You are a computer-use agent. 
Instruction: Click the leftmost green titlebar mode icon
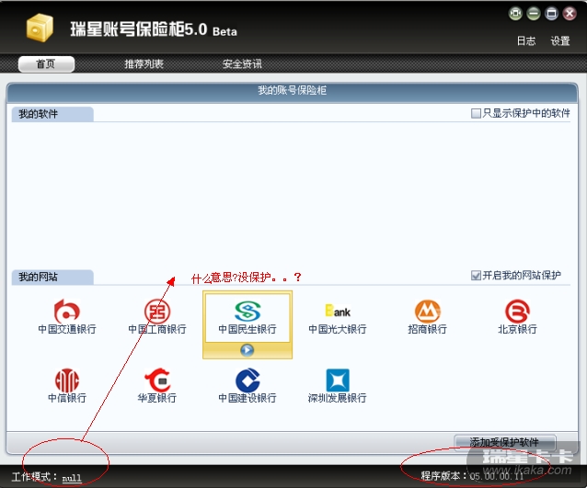(515, 14)
